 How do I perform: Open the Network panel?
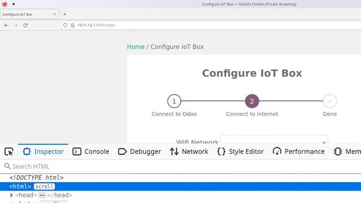point(189,152)
